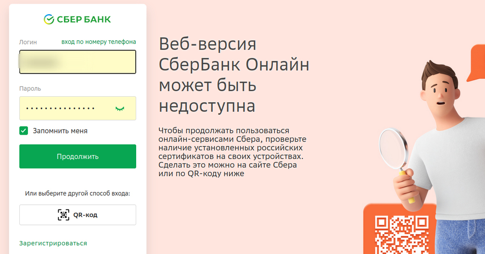485x254 pixels.
Task: Untick the Запомнить меня checkbox
Action: (23, 131)
